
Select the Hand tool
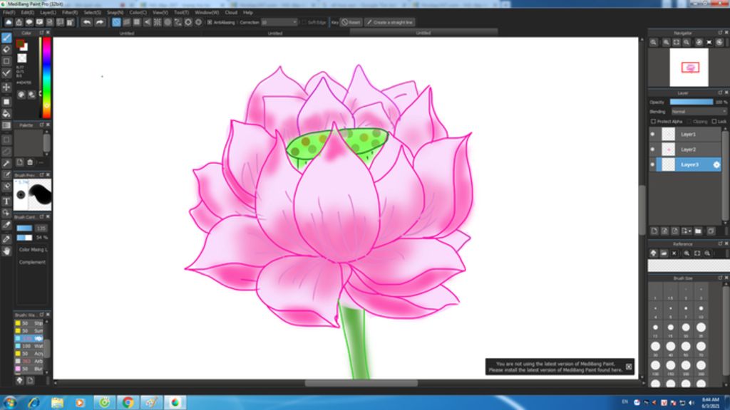pos(6,251)
